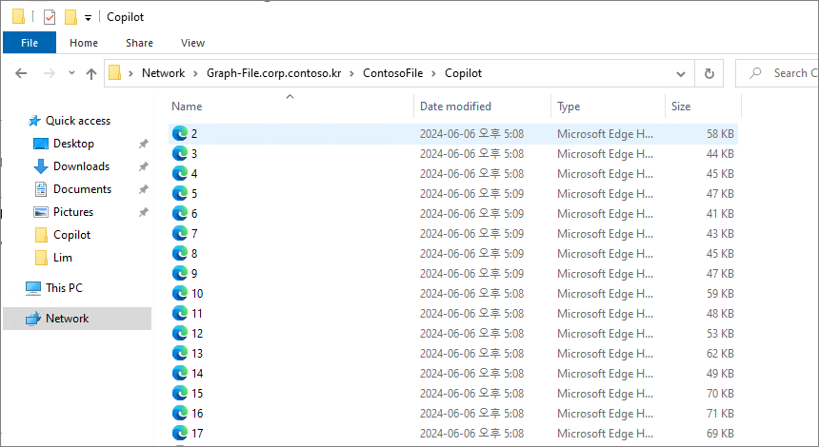Viewport: 819px width, 447px height.
Task: Select file name 17 in list
Action: [197, 434]
